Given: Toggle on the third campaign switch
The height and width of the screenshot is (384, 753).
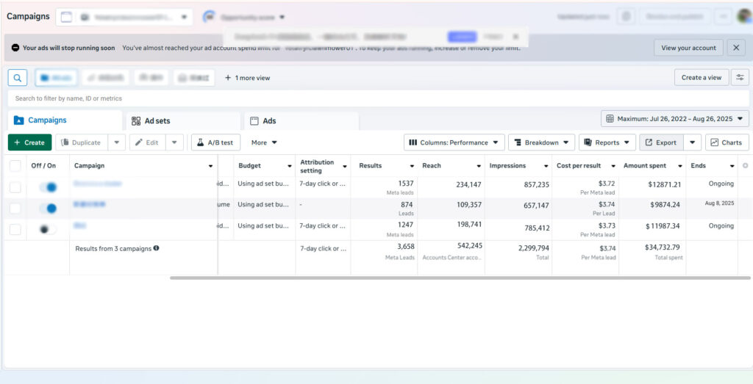Looking at the screenshot, I should click(x=49, y=229).
